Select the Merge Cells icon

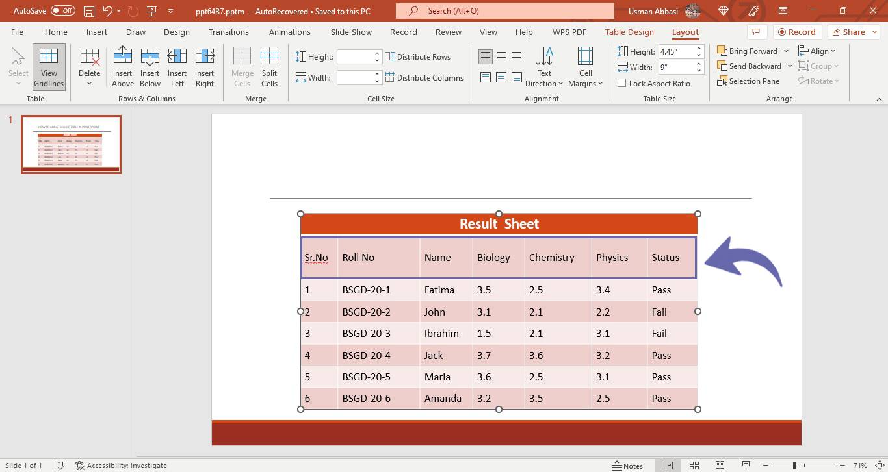(x=241, y=66)
